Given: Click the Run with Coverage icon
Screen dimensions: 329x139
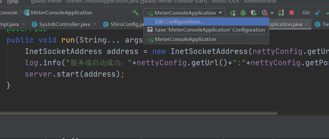Looking at the screenshot, I should tap(254, 13).
